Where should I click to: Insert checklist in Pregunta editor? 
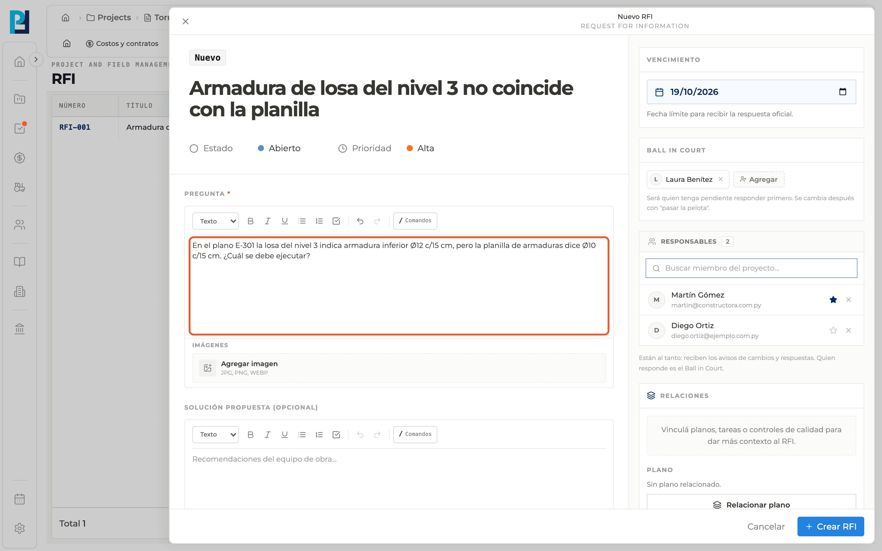pos(336,221)
